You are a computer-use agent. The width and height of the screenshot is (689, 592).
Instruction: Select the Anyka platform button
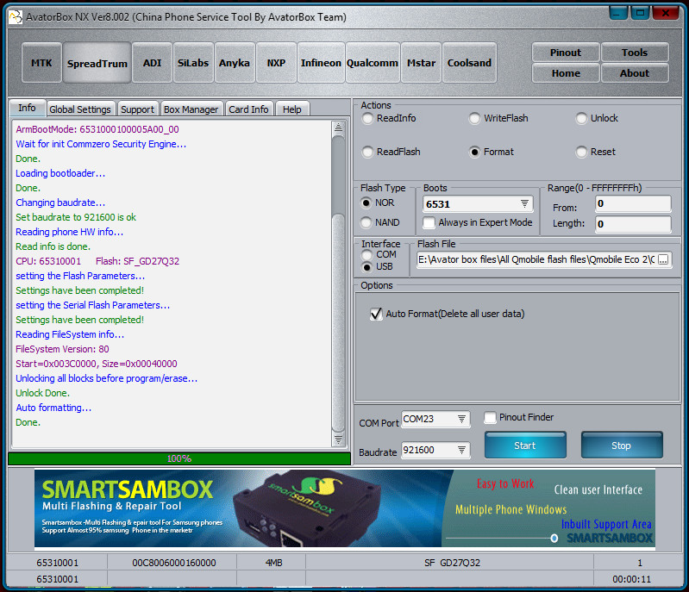pos(235,63)
